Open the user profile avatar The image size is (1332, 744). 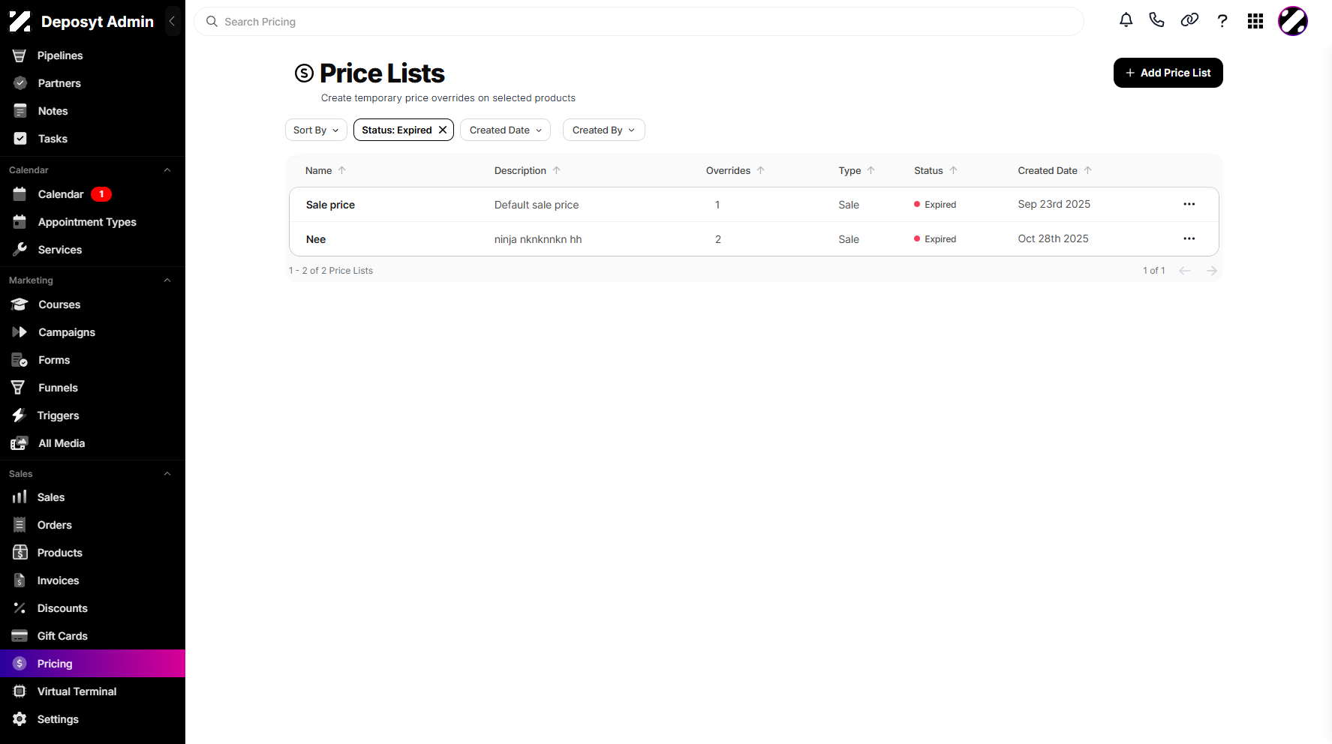click(1293, 21)
